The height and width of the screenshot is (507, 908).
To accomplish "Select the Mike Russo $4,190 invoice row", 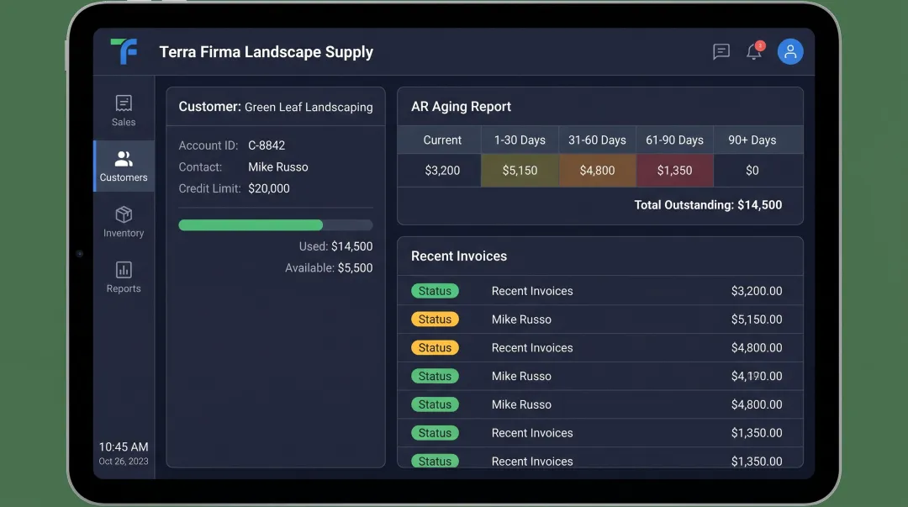I will click(600, 376).
